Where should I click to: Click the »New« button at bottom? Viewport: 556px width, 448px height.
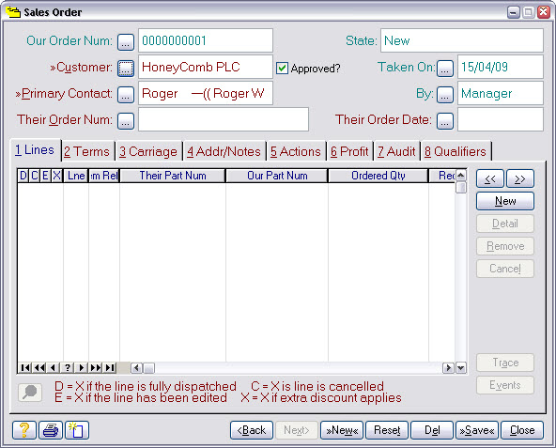pos(342,430)
